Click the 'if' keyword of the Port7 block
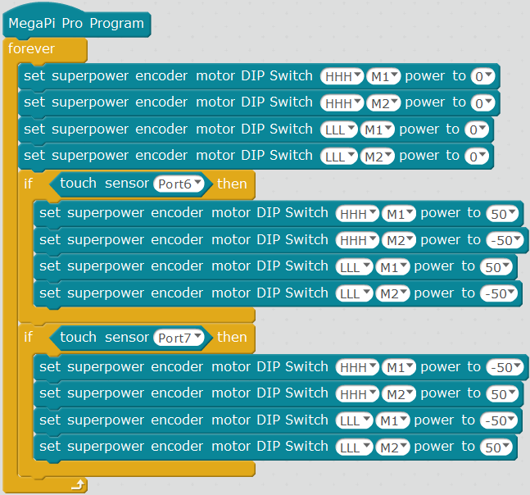 [29, 337]
